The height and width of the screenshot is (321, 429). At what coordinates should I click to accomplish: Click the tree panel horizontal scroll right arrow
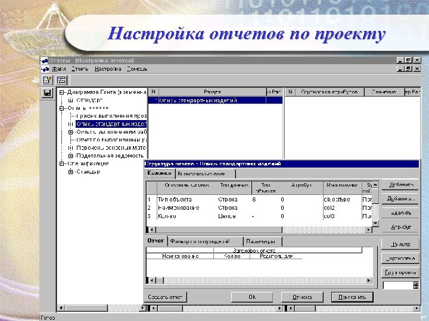point(142,308)
